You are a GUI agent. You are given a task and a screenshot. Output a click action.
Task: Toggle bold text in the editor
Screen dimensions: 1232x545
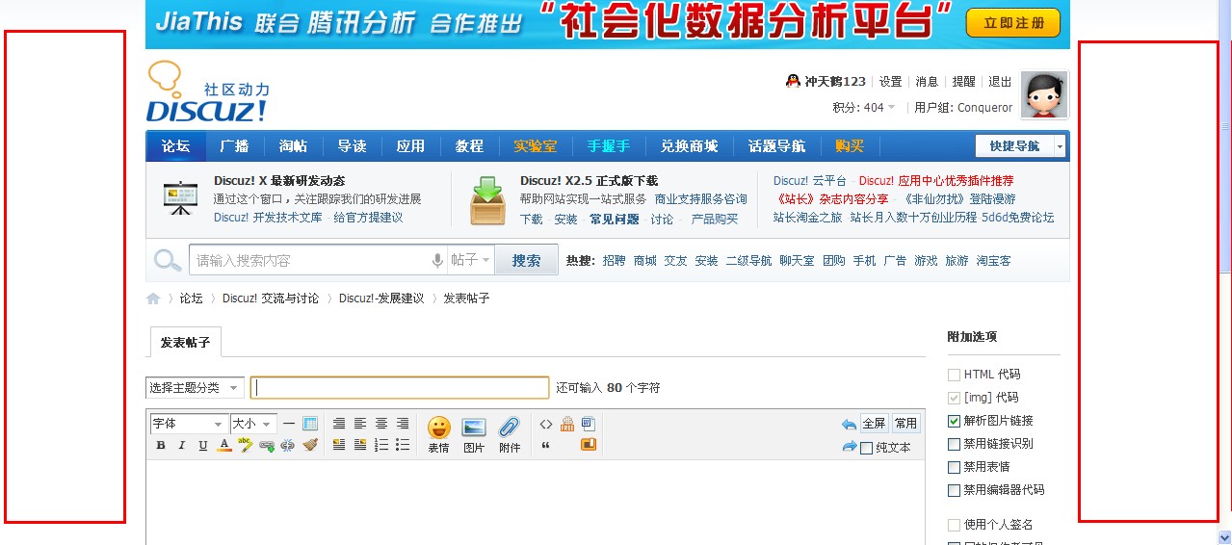[161, 445]
